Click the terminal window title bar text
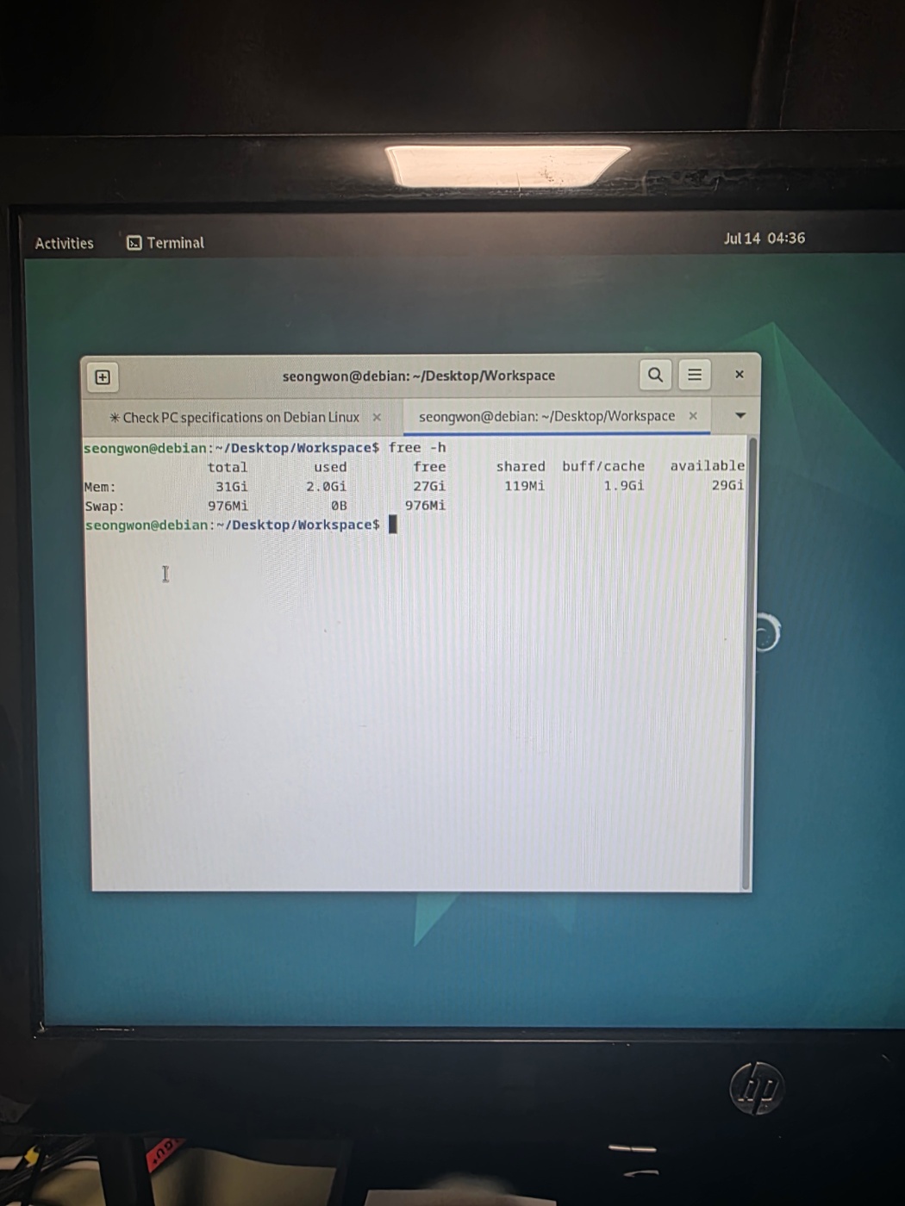 [419, 376]
